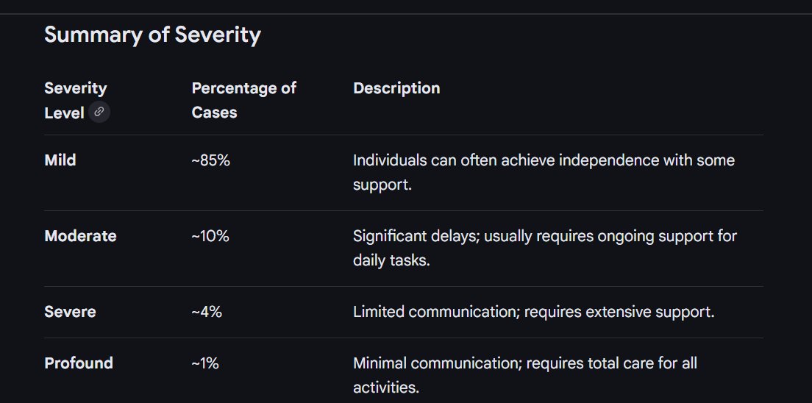Viewport: 812px width, 403px height.
Task: Click the word "support." ending Mild description
Action: pyautogui.click(x=382, y=185)
